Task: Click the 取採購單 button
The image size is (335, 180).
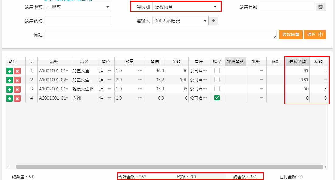Action: click(291, 35)
